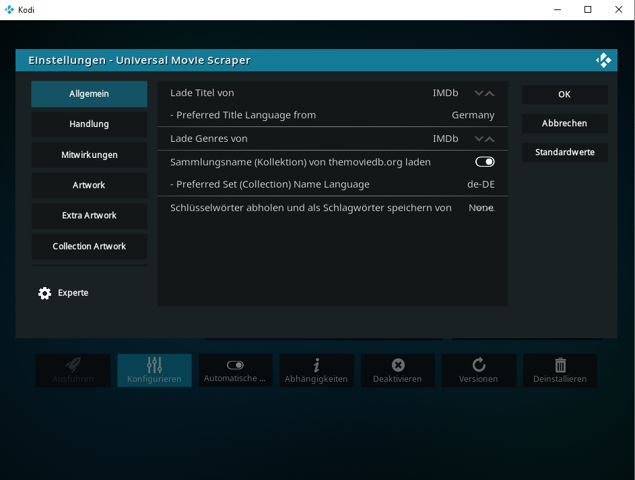Reset settings with the Standardwerte button
Viewport: 635px width, 480px height.
(564, 153)
